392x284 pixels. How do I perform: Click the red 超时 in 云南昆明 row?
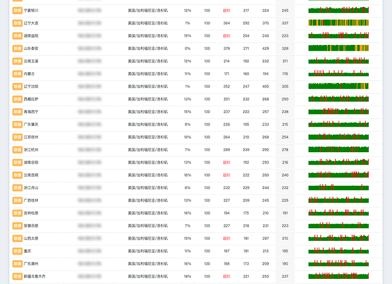[227, 176]
